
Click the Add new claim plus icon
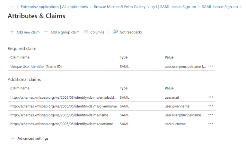click(x=12, y=32)
